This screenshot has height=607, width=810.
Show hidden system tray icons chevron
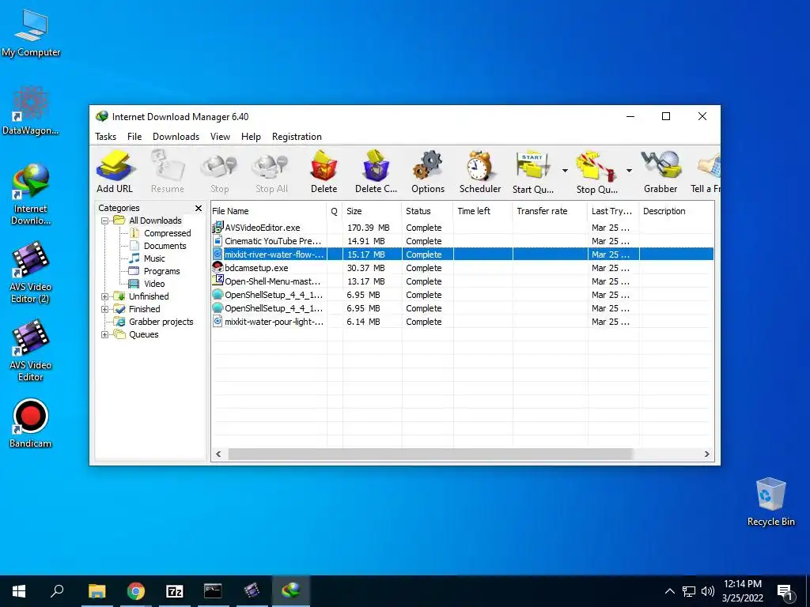(669, 591)
